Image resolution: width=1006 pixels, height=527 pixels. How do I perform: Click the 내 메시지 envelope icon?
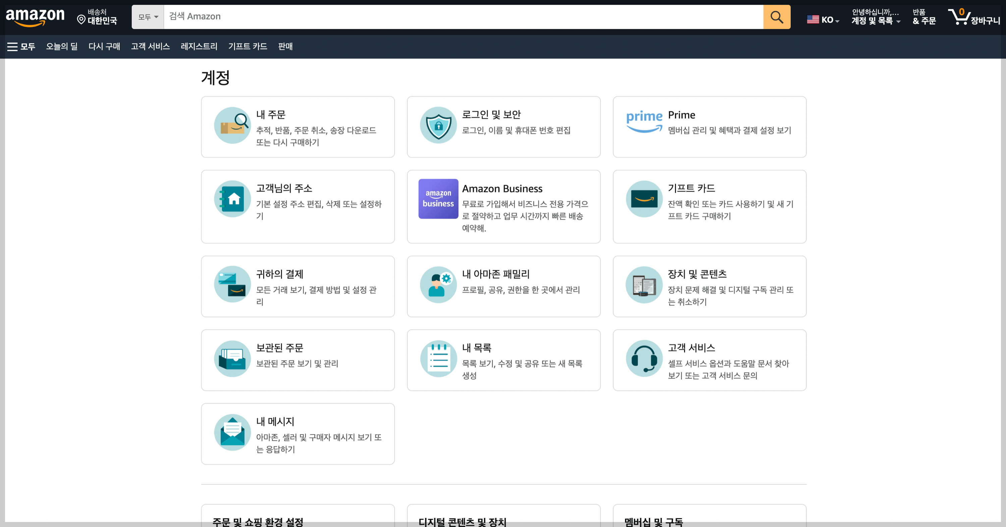click(232, 432)
